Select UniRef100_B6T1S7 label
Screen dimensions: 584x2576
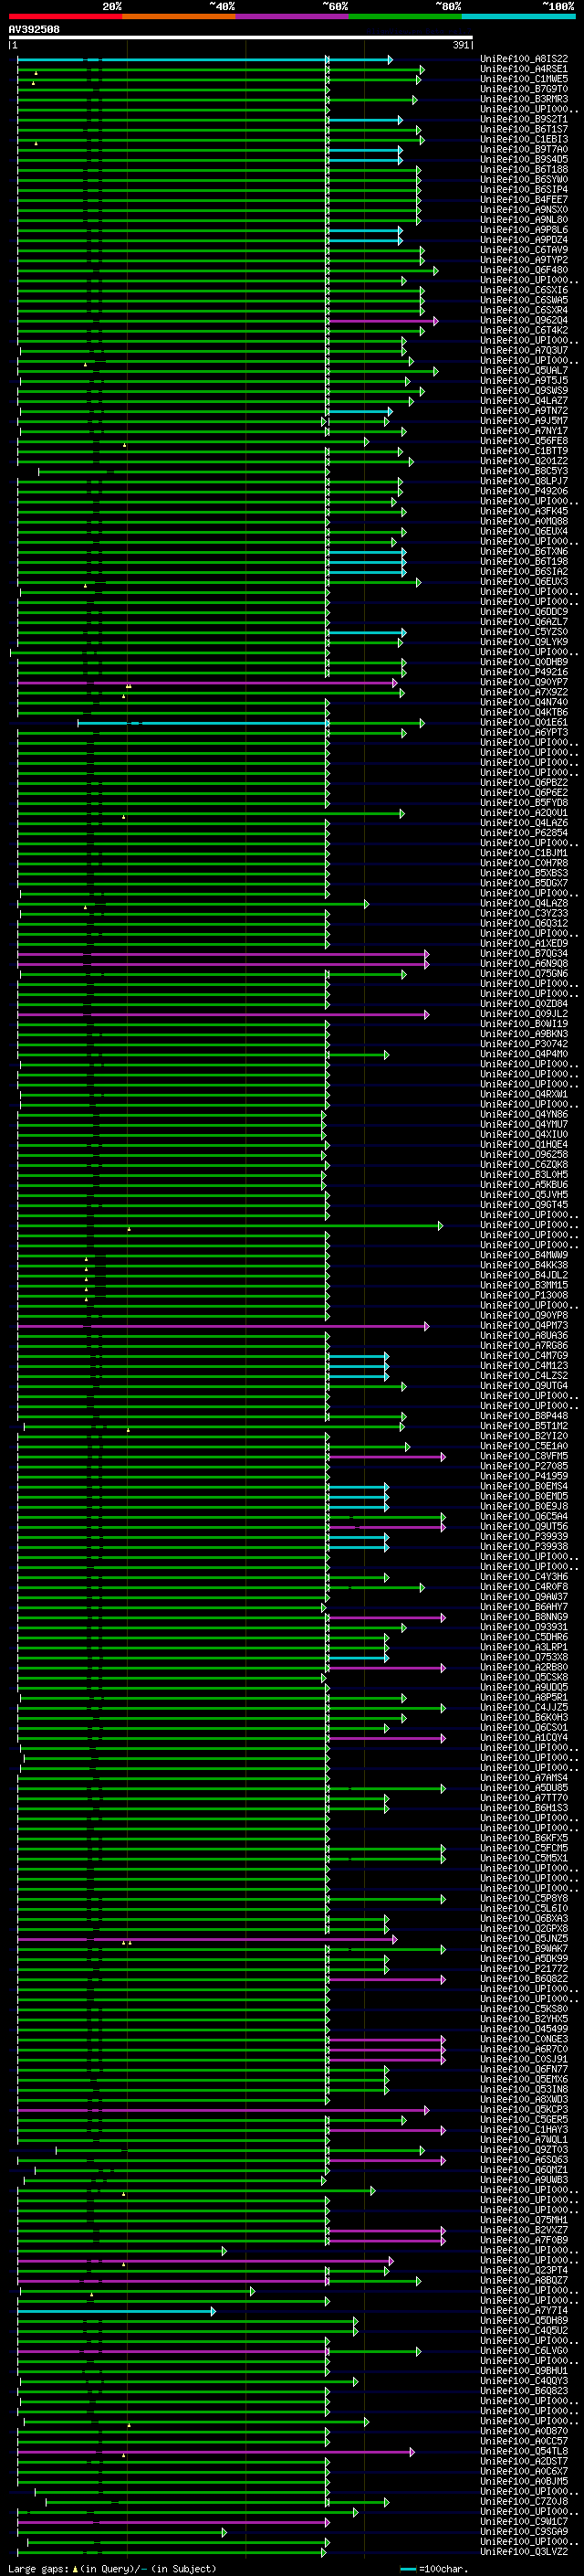[x=523, y=129]
